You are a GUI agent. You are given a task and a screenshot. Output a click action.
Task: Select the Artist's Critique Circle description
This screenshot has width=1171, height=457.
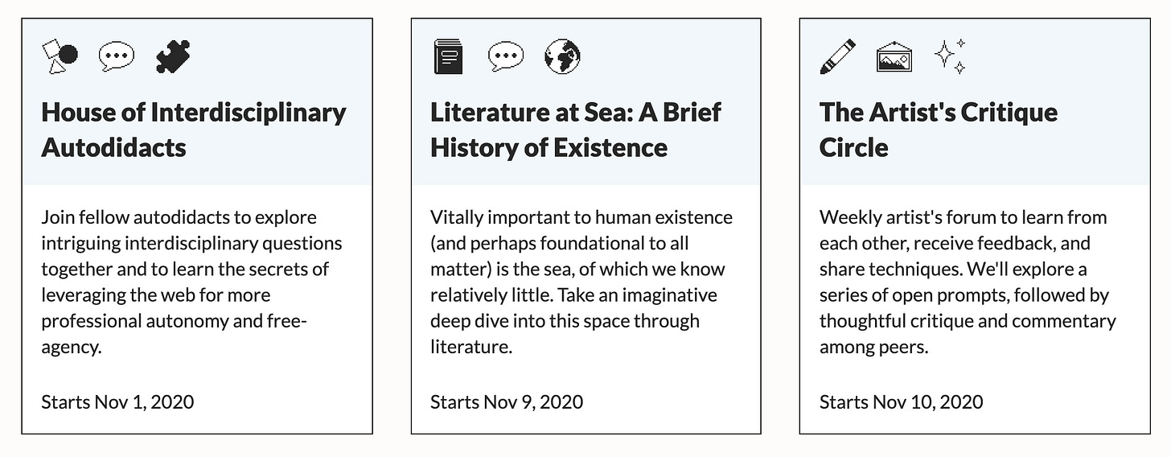click(x=968, y=282)
